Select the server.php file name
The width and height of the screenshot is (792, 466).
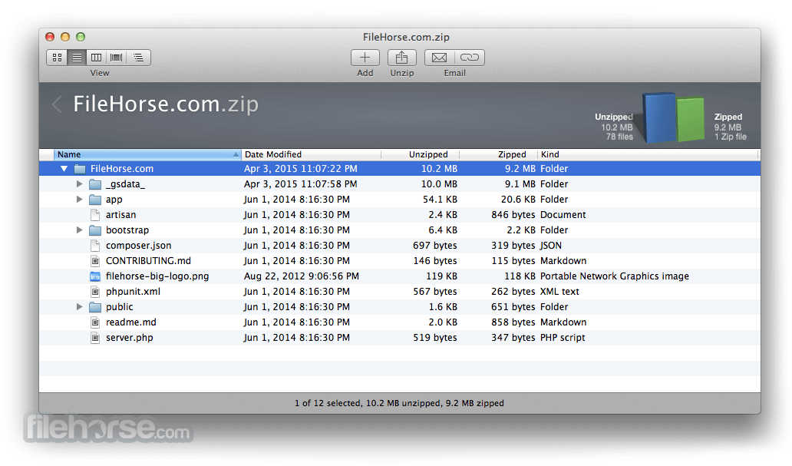[x=129, y=338]
